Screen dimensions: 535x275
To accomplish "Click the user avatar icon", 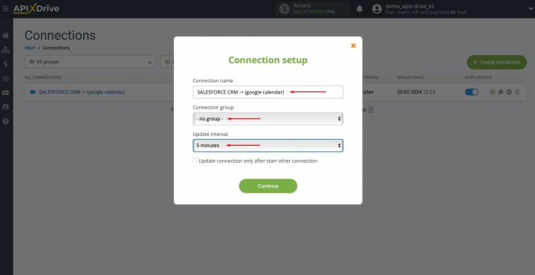I will (377, 9).
